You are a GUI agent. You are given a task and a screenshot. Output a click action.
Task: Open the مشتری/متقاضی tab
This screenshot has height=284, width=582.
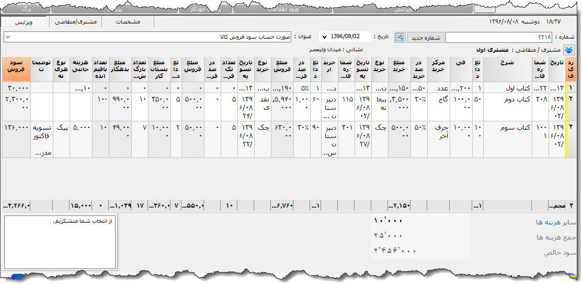pos(75,22)
